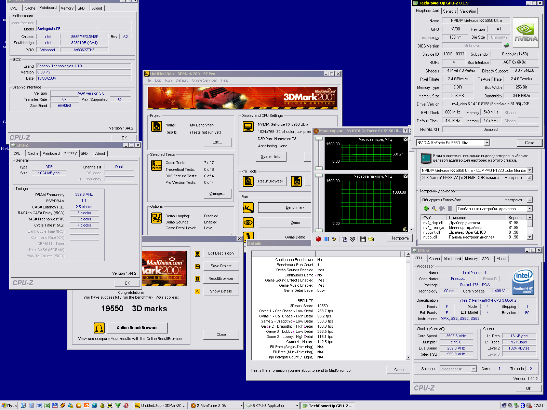The width and height of the screenshot is (547, 410).
Task: Click the nv4_disp.dll row in driver file list
Action: pyautogui.click(x=474, y=223)
